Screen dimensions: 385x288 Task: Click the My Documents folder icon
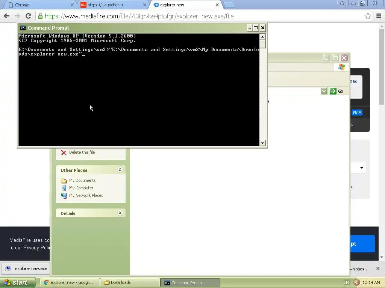pyautogui.click(x=64, y=181)
